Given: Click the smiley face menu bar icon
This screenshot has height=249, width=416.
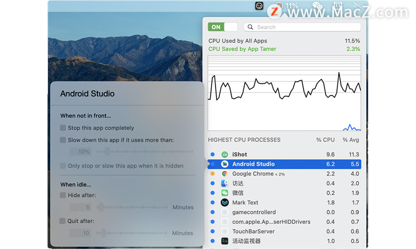Looking at the screenshot, I should [259, 6].
